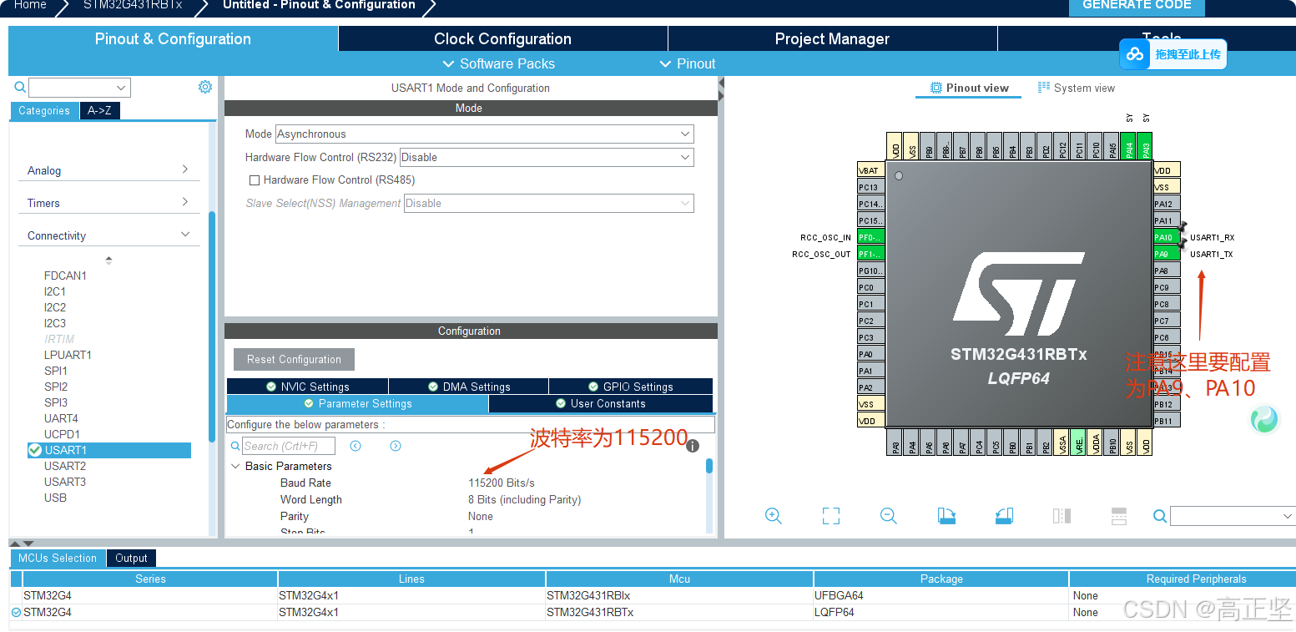
Task: Zoom out of the chip pinout view
Action: coord(889,516)
